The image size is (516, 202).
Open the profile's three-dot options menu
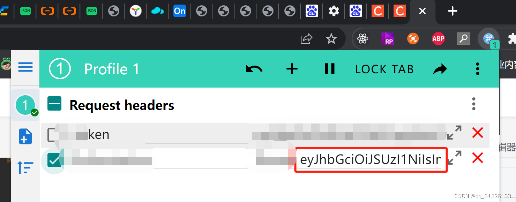[x=477, y=69]
